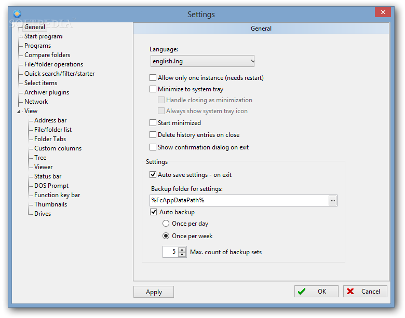The height and width of the screenshot is (318, 405).
Task: Go to Compare folders settings
Action: 47,55
